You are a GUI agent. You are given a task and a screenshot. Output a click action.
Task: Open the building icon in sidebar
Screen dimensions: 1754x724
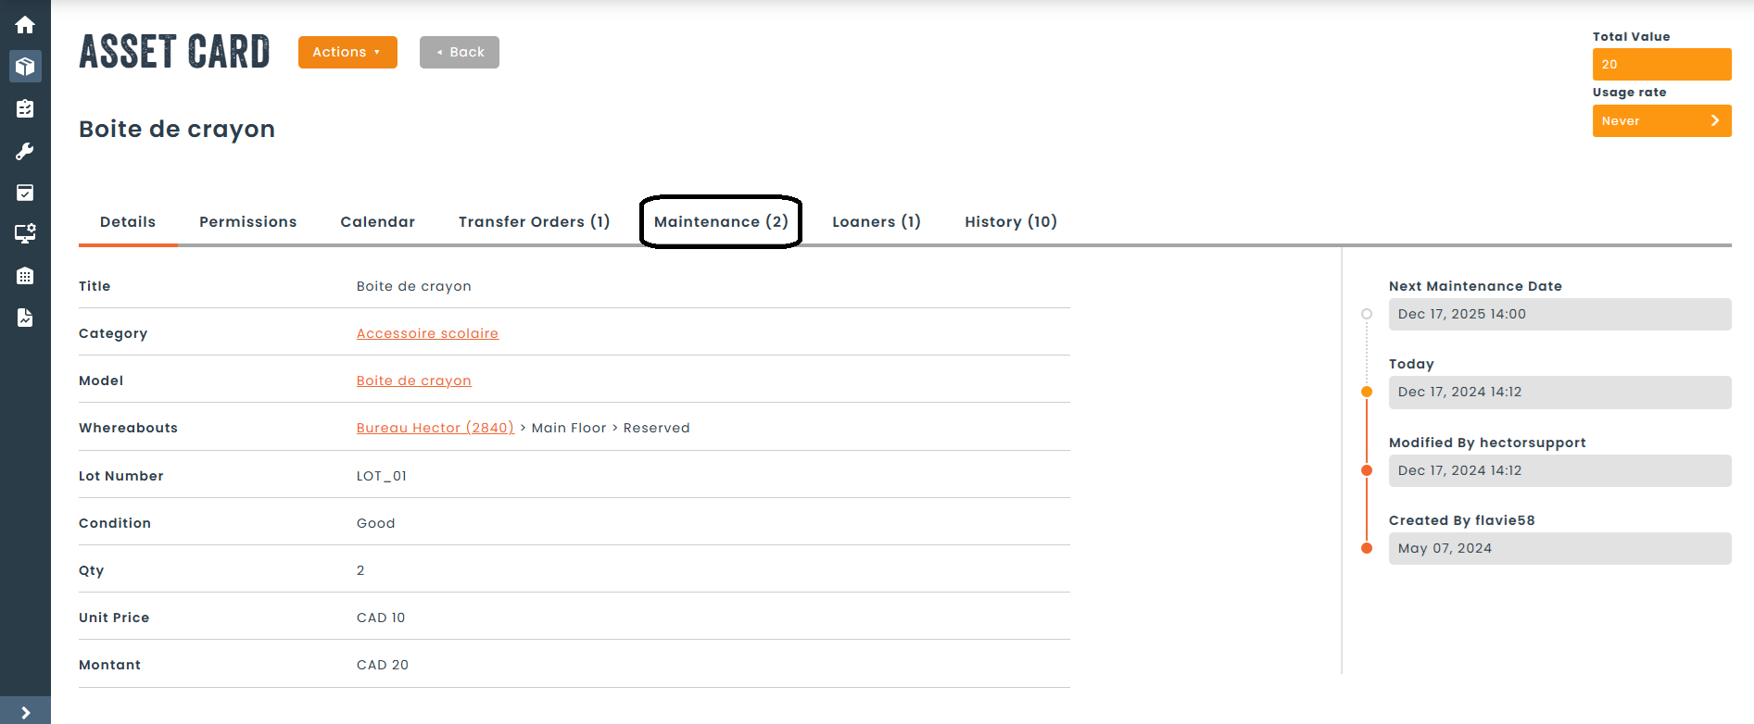[x=25, y=276]
